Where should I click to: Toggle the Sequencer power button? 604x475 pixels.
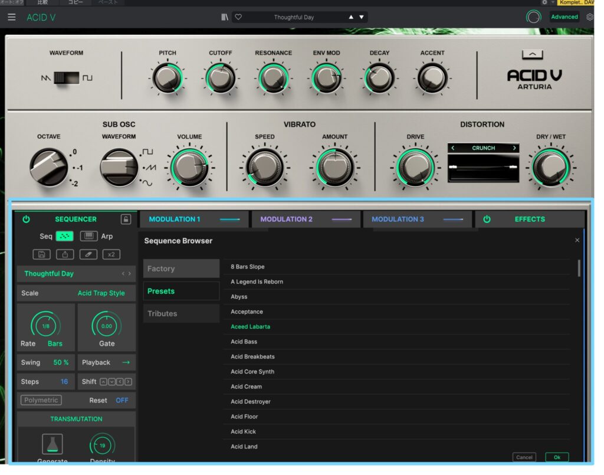26,219
